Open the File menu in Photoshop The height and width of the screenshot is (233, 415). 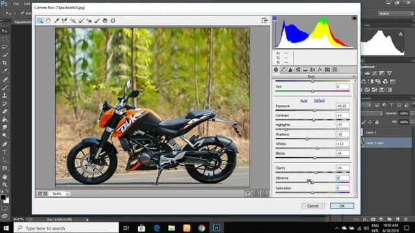(16, 4)
